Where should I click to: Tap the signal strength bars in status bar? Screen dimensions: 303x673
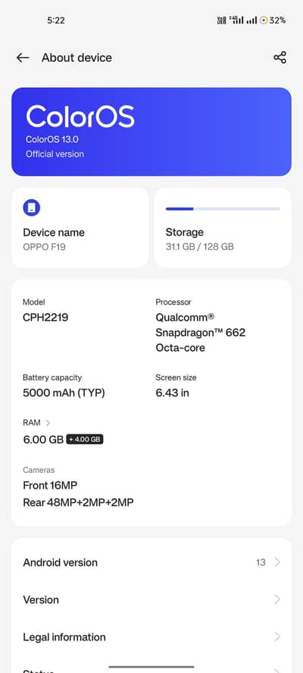pos(243,20)
